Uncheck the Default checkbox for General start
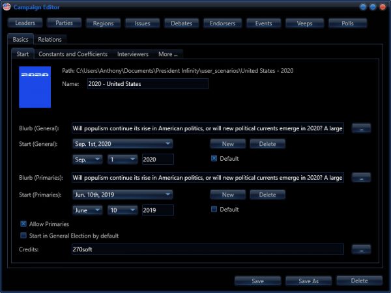 click(x=214, y=159)
